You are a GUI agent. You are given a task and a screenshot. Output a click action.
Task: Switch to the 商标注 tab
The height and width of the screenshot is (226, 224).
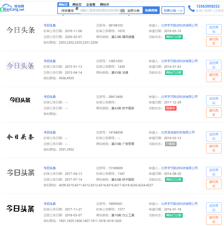(63, 5)
